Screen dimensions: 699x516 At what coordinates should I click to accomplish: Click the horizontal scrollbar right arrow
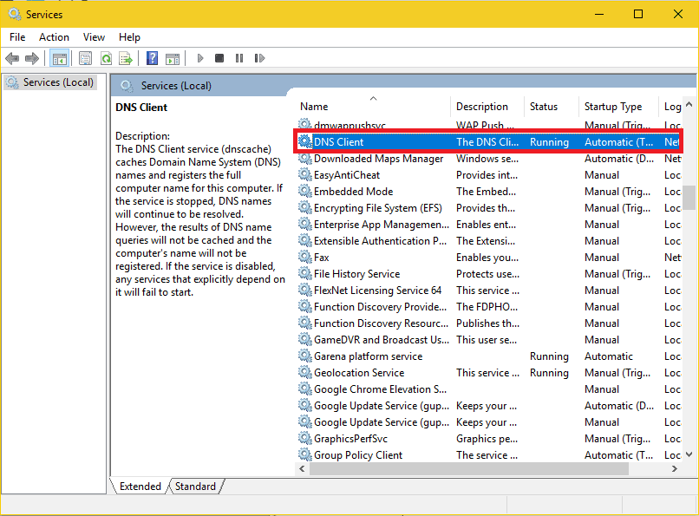675,468
